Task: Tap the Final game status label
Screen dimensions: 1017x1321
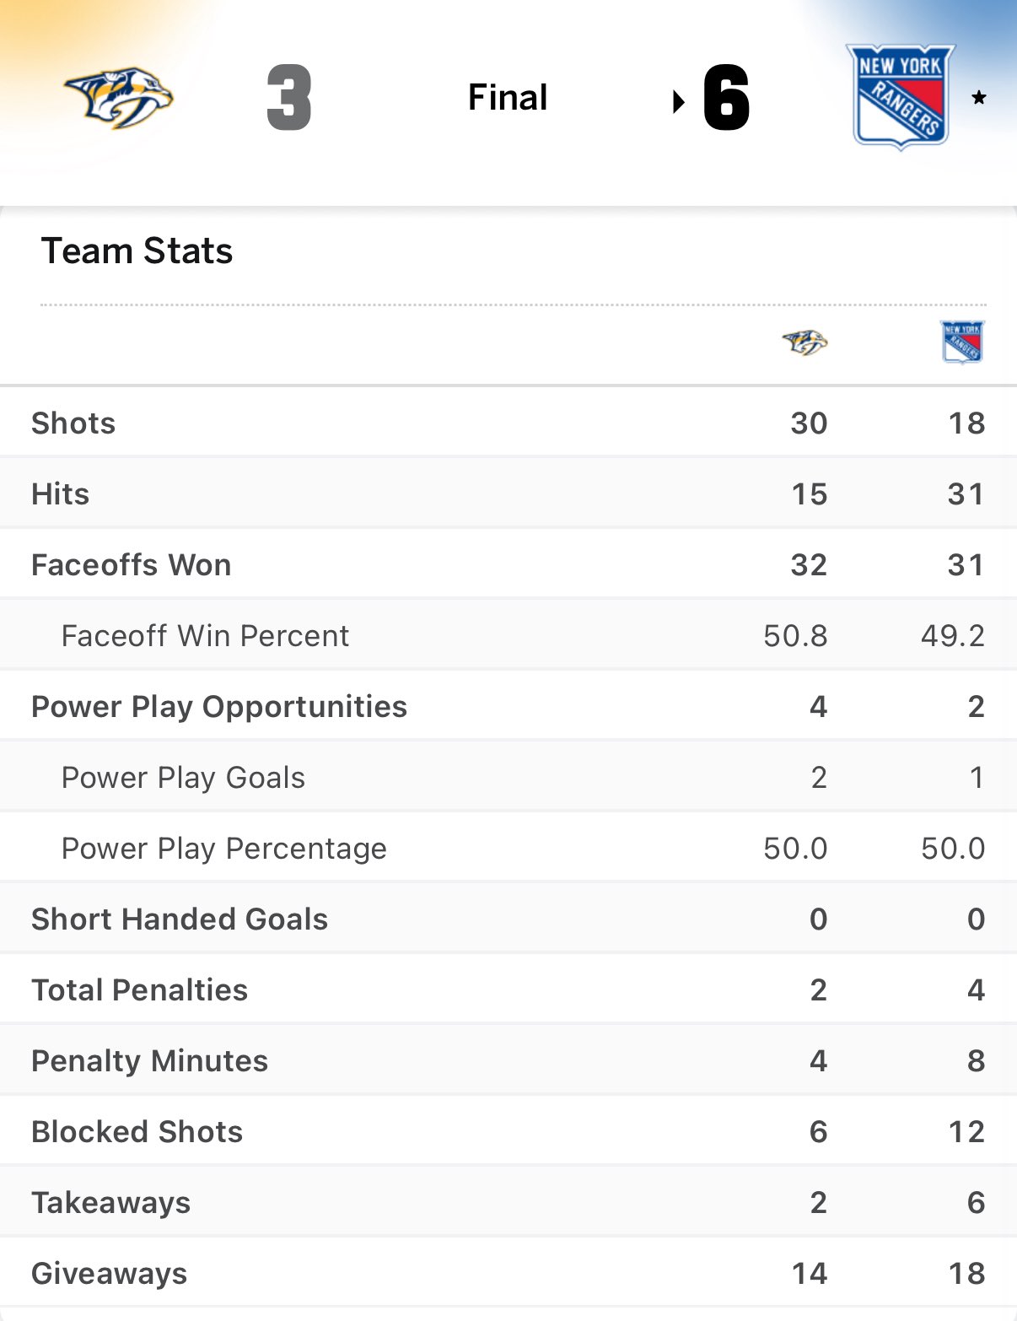Action: coord(508,98)
